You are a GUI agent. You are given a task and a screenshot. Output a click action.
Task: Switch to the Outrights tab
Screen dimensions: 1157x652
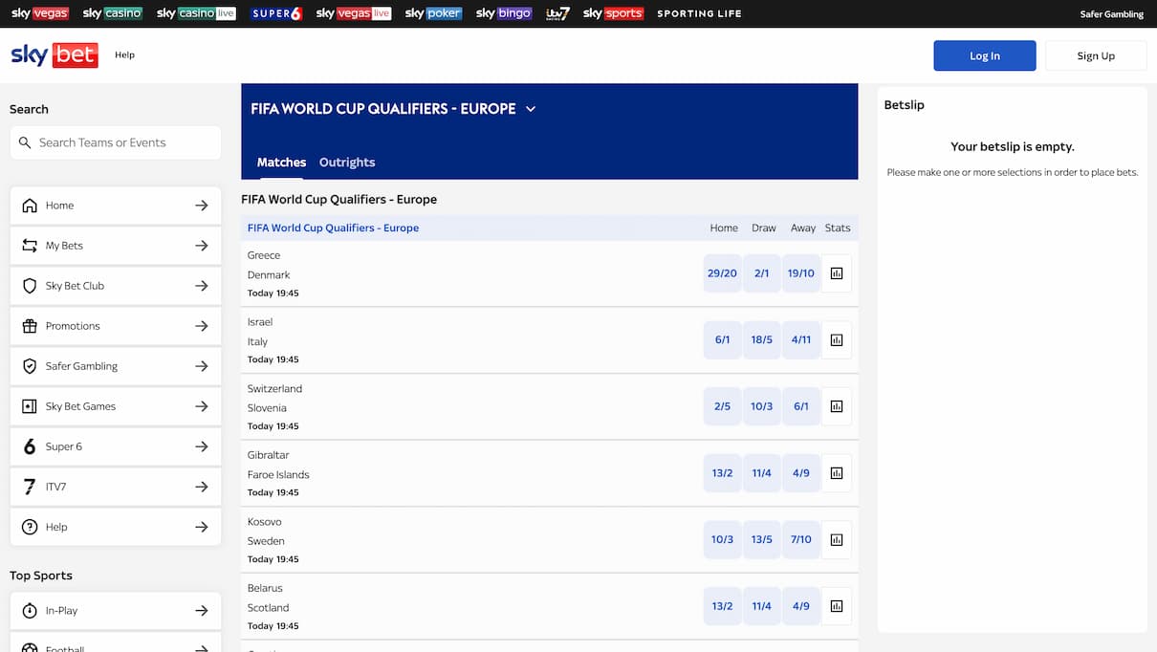click(x=347, y=163)
